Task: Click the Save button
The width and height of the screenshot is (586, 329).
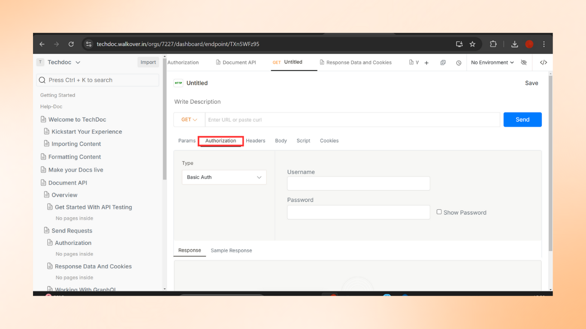Action: (532, 83)
